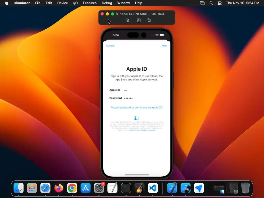Click the Apple ID heading text
This screenshot has width=264, height=198.
[137, 69]
